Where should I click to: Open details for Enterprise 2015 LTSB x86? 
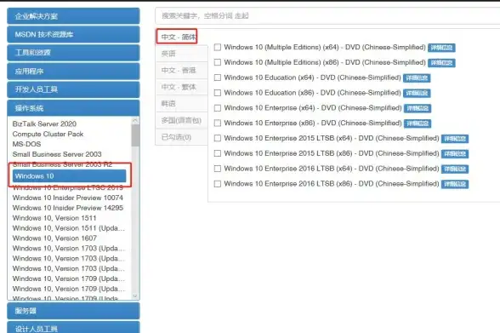click(455, 154)
